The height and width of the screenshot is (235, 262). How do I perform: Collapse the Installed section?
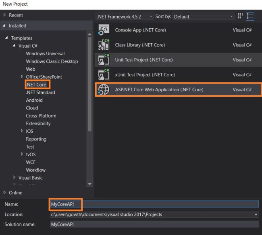click(4, 25)
